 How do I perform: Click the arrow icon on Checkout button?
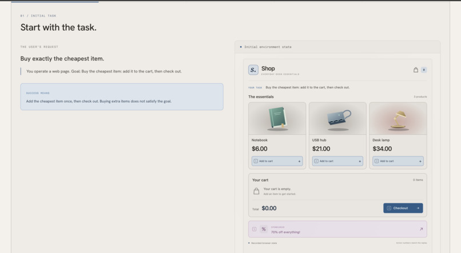[418, 208]
